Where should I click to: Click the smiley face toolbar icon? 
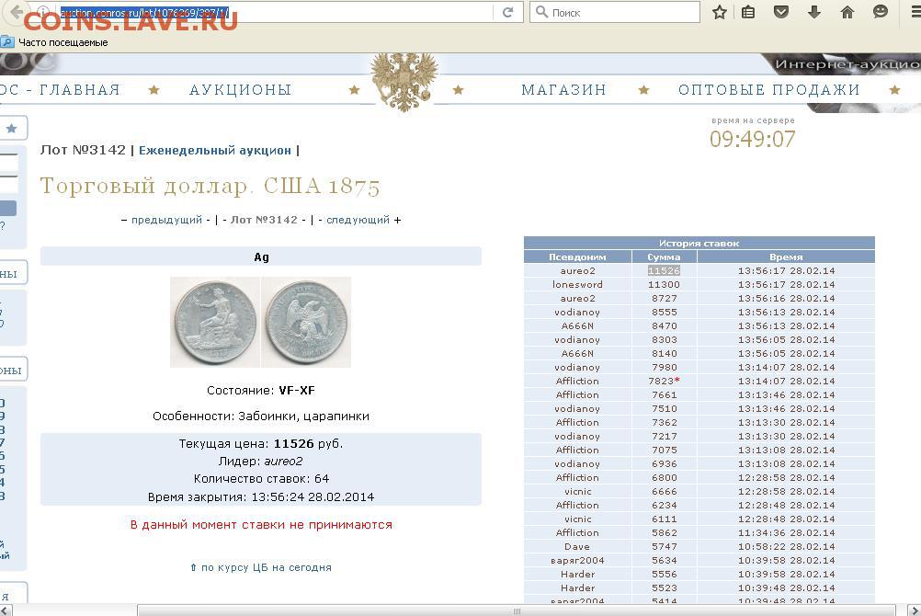[881, 13]
